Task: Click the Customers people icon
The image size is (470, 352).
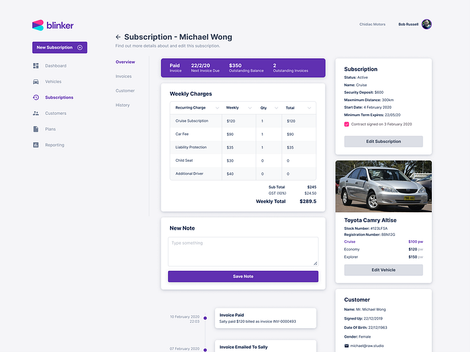Action: [x=36, y=113]
